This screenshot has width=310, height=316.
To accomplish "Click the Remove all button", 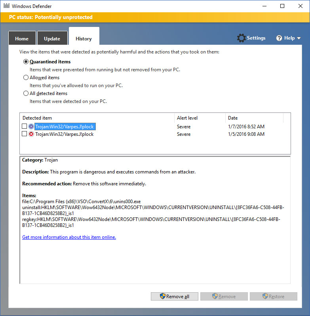I will click(175, 297).
